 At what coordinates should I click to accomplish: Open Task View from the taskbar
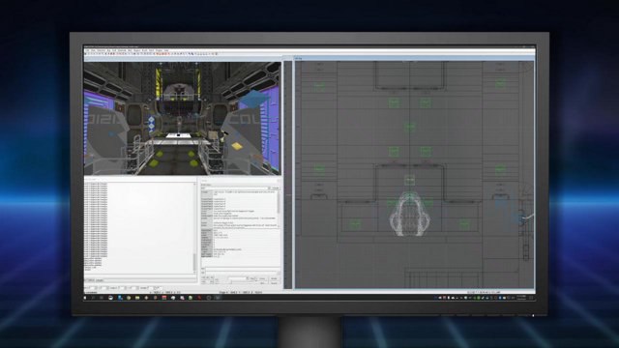[x=102, y=298]
